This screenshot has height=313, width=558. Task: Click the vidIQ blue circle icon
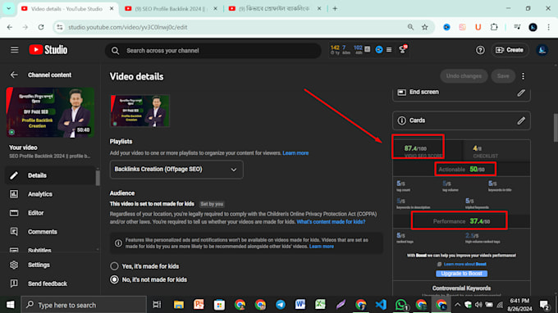[379, 50]
